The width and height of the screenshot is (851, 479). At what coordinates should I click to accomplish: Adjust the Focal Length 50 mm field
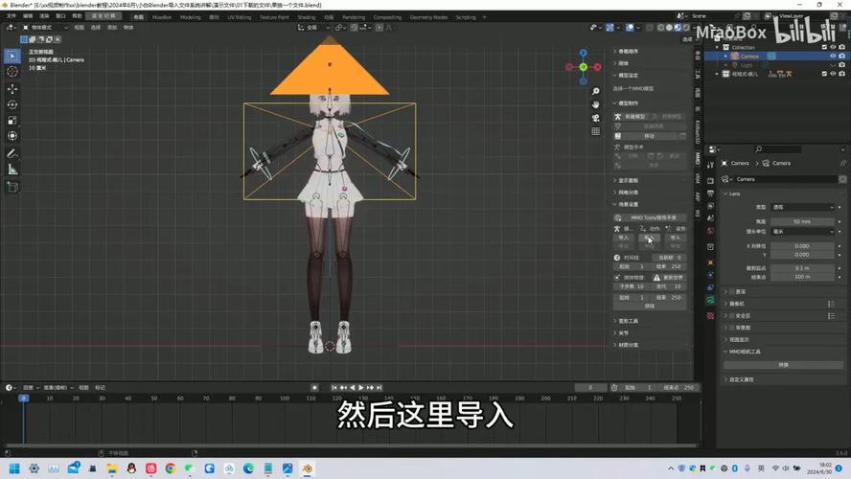coord(802,221)
